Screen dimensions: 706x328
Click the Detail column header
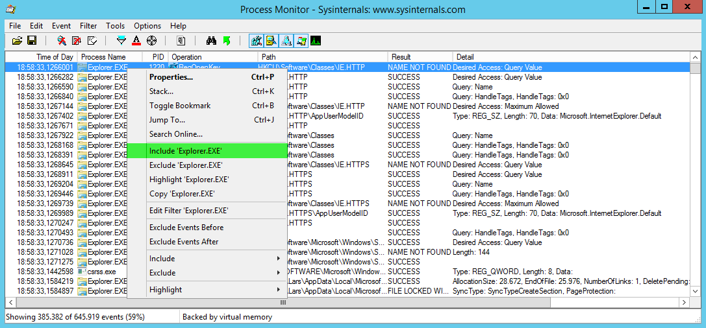tap(571, 57)
